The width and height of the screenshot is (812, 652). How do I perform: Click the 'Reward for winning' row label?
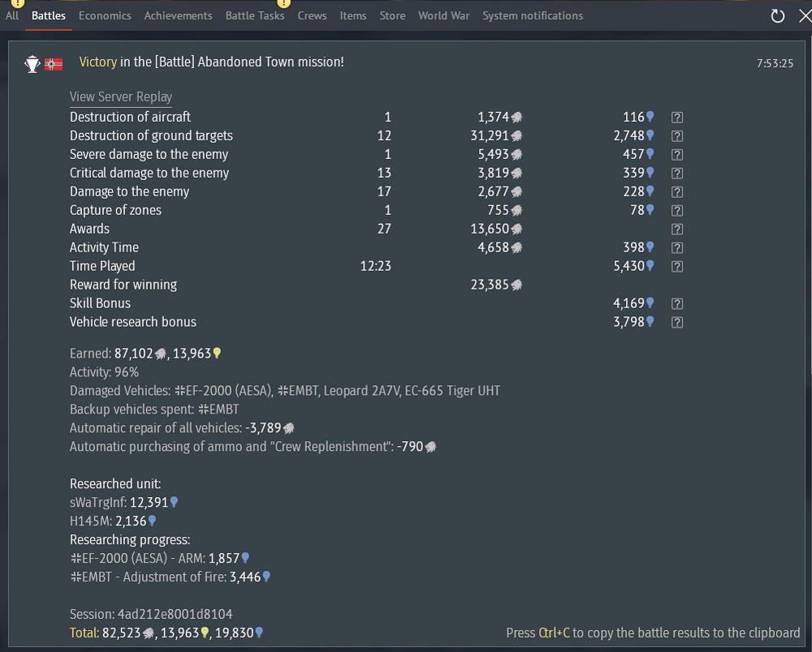(123, 285)
